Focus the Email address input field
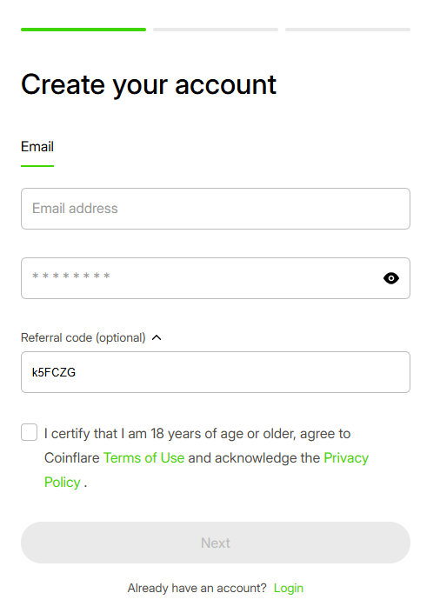Image resolution: width=440 pixels, height=613 pixels. click(216, 209)
